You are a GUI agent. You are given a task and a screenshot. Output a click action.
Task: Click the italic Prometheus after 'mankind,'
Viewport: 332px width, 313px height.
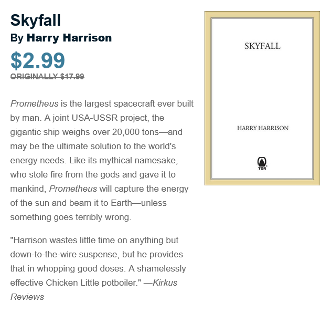(x=73, y=189)
